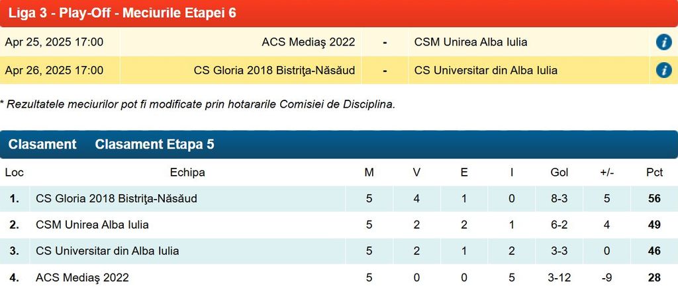The width and height of the screenshot is (678, 294).
Task: Click the Gol column header
Action: (x=559, y=172)
